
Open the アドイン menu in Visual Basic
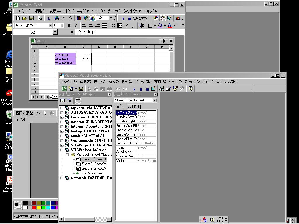coord(192,82)
